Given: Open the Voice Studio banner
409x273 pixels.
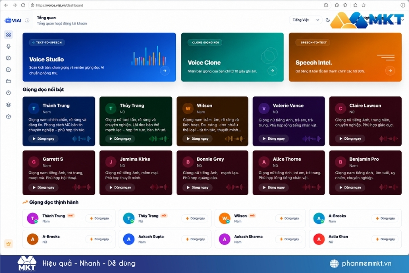Looking at the screenshot, I should click(x=99, y=57).
